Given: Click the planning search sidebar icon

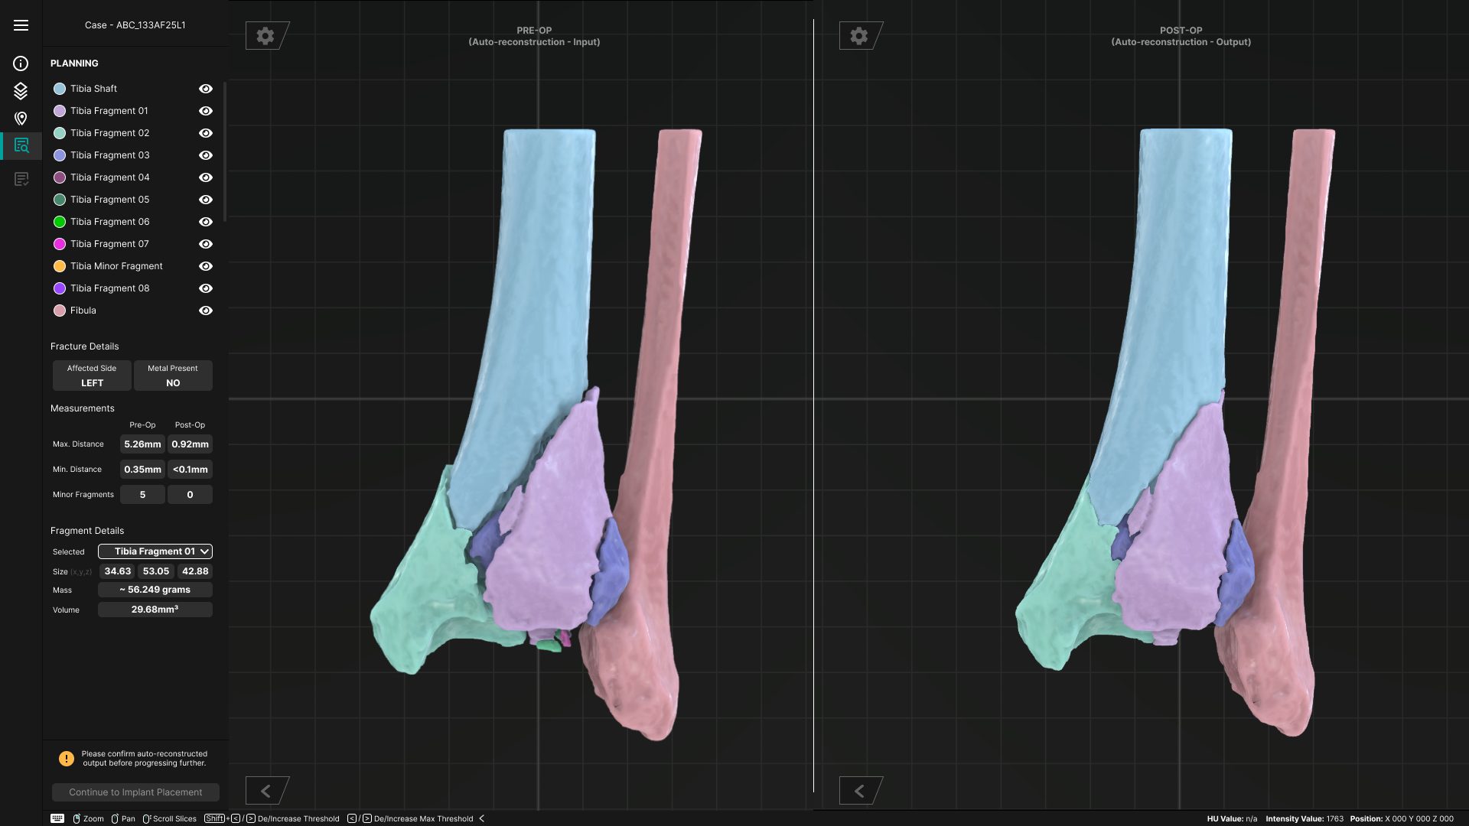Looking at the screenshot, I should pyautogui.click(x=21, y=145).
